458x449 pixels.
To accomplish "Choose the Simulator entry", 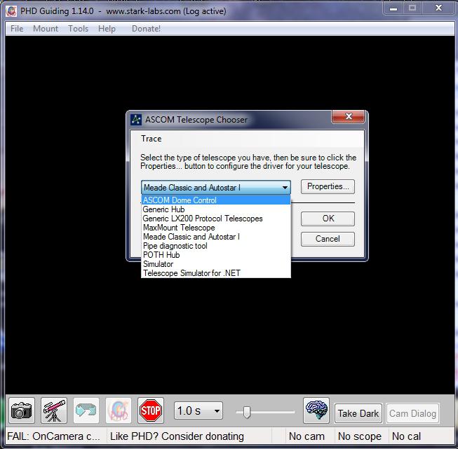I will click(x=216, y=264).
